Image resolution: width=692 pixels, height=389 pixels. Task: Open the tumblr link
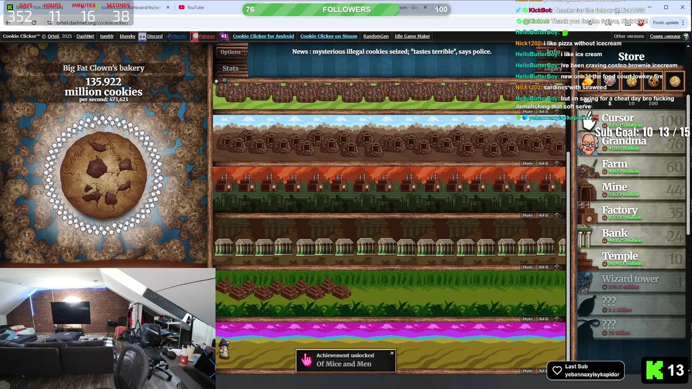pyautogui.click(x=107, y=36)
